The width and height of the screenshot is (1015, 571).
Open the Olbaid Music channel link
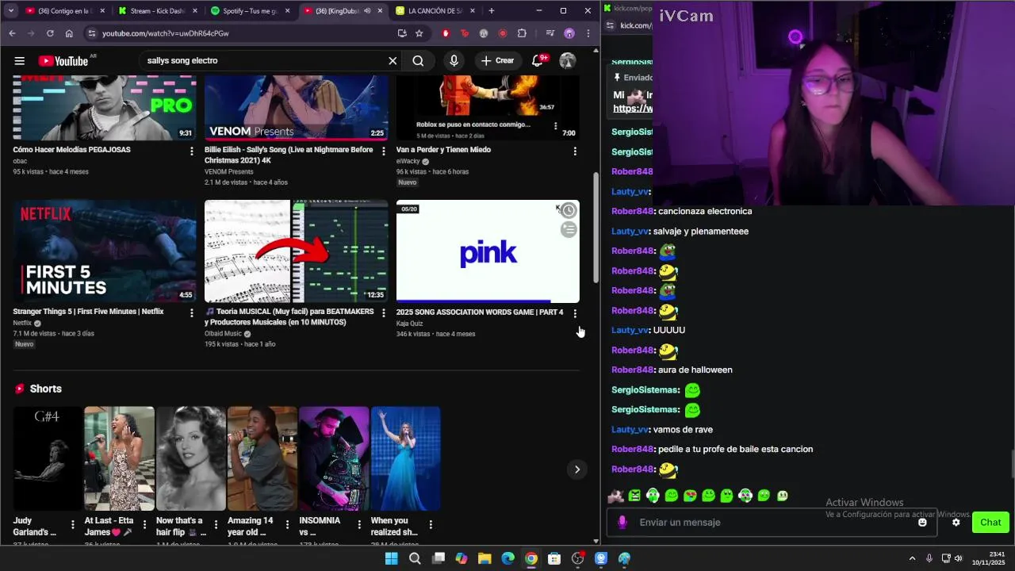[223, 334]
